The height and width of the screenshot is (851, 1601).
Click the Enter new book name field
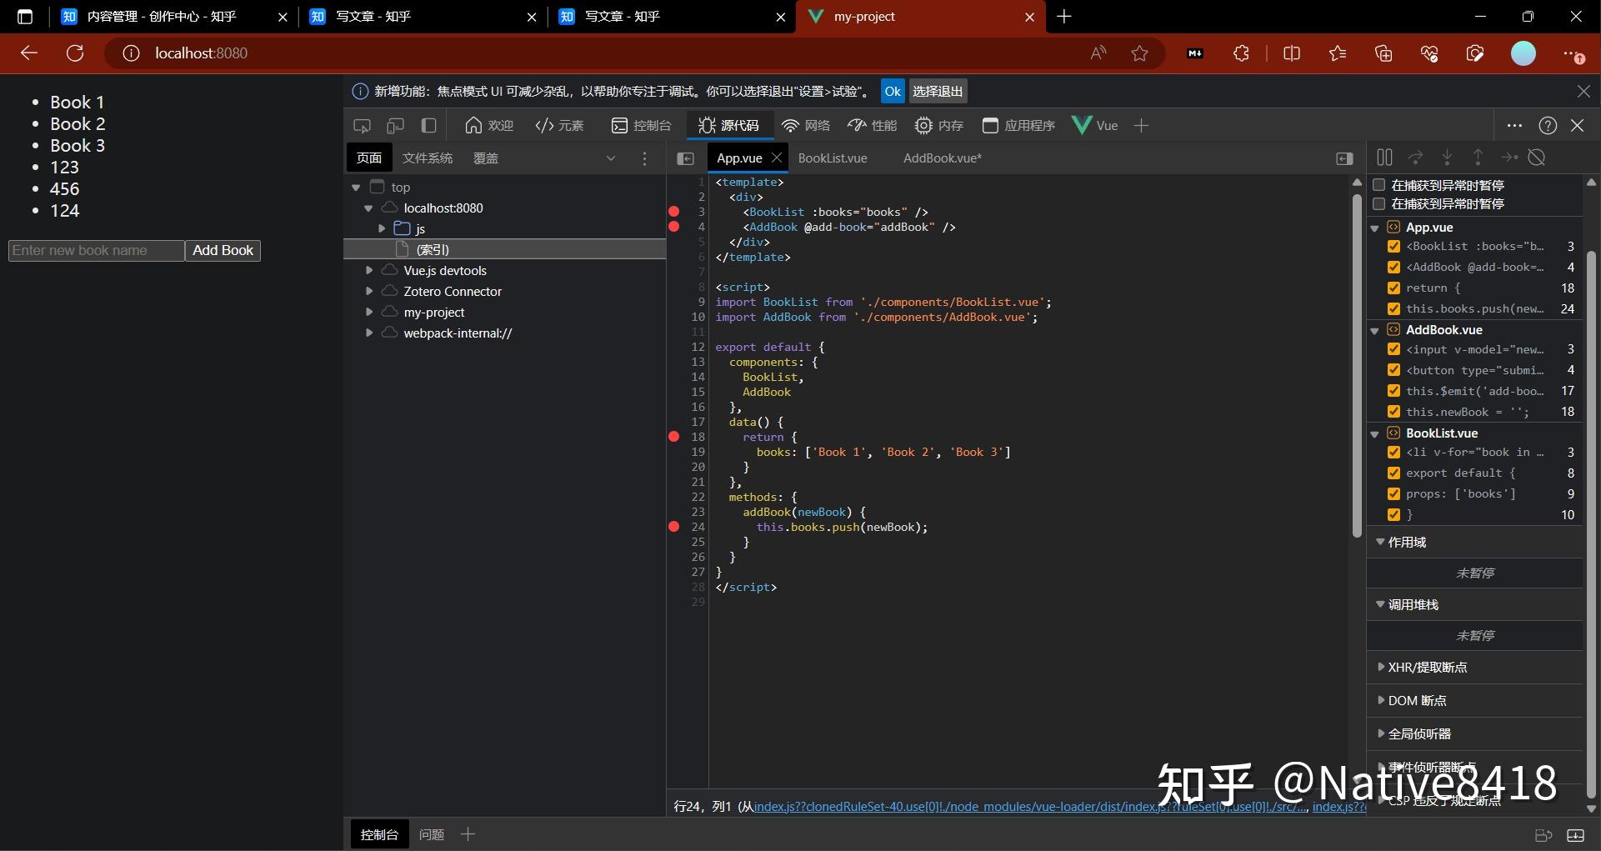pos(95,250)
